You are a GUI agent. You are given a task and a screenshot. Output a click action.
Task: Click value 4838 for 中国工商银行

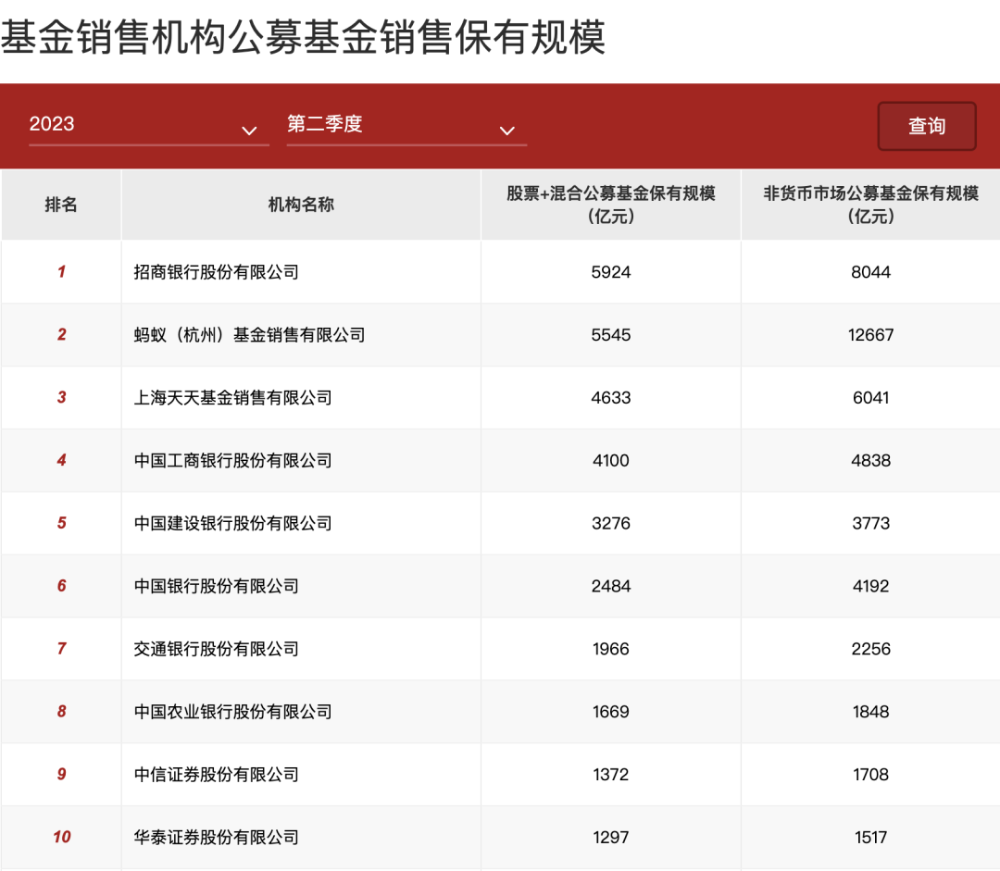tap(870, 460)
